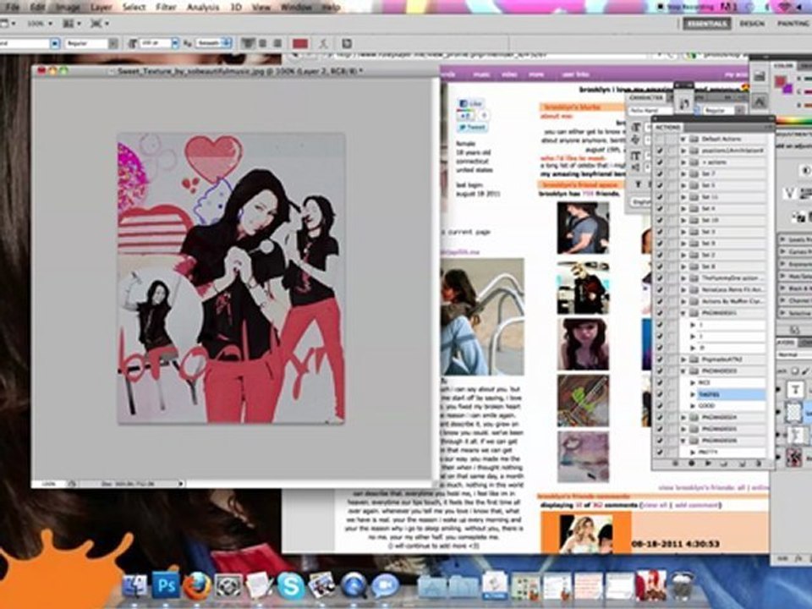Image resolution: width=812 pixels, height=609 pixels.
Task: Click the Play selection button in Actions panel
Action: tap(708, 464)
